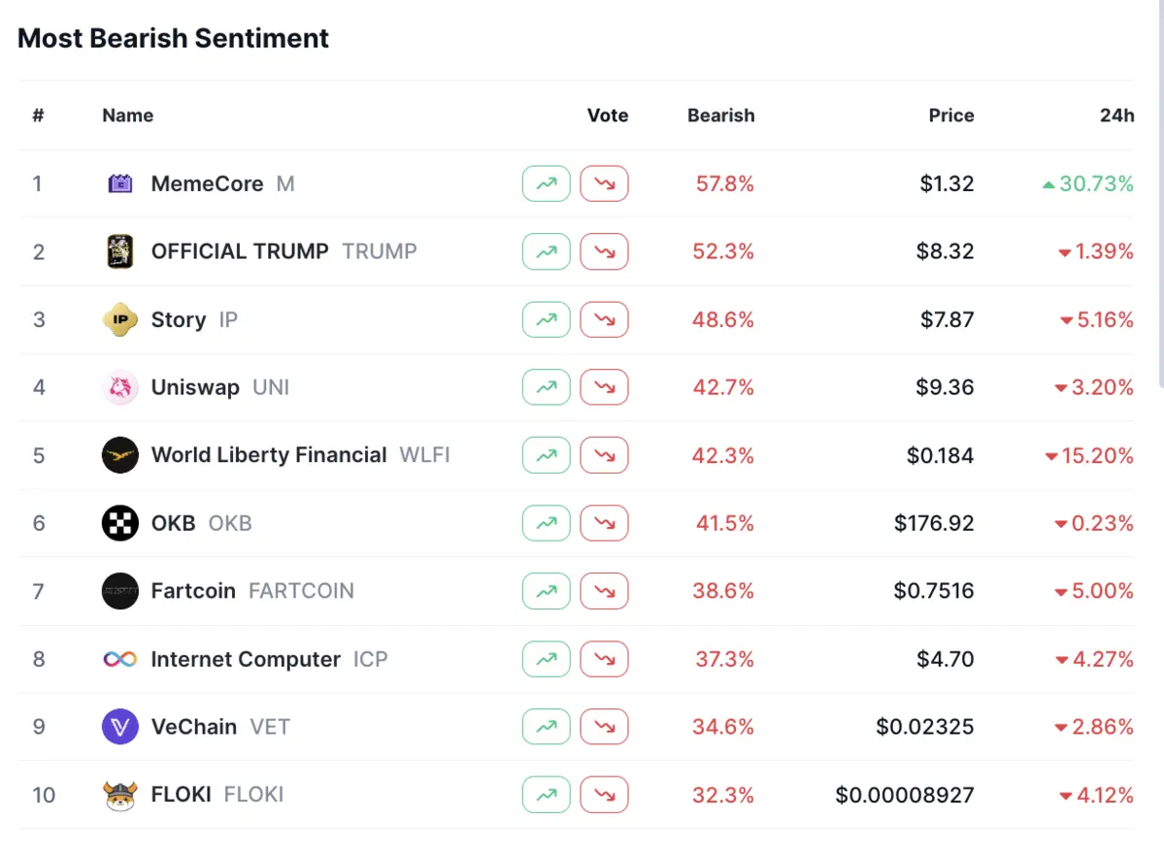The image size is (1164, 854).
Task: Click the FLOKI coin logo icon
Action: [120, 795]
